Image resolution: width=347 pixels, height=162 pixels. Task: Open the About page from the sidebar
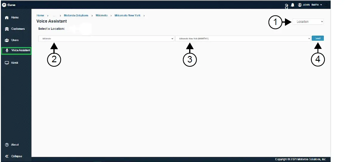pos(15,145)
